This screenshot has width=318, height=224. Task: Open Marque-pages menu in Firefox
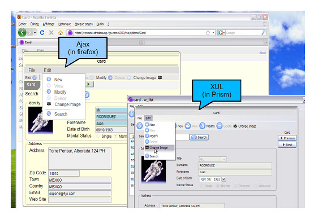(x=84, y=24)
